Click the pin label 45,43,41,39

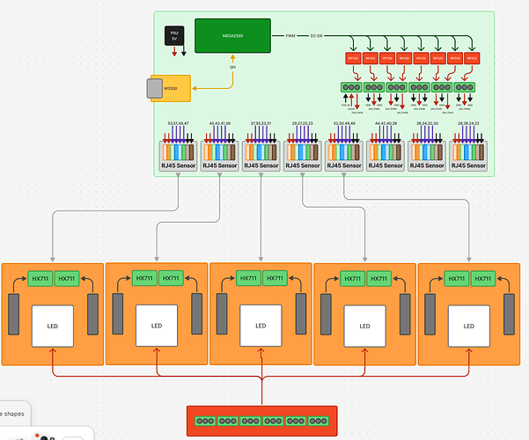point(220,123)
